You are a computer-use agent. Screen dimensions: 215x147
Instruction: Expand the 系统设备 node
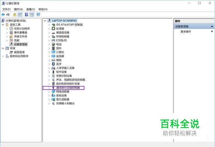49,95
